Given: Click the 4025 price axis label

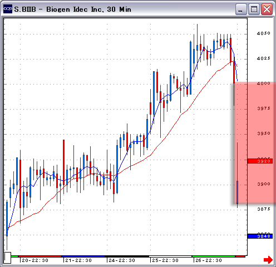Looking at the screenshot, I should pos(264,58).
